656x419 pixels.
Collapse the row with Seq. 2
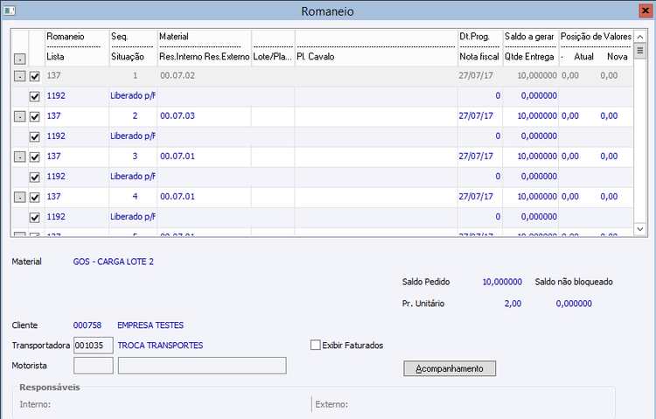point(19,116)
